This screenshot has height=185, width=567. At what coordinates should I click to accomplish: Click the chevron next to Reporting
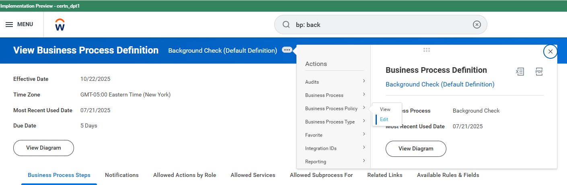364,161
